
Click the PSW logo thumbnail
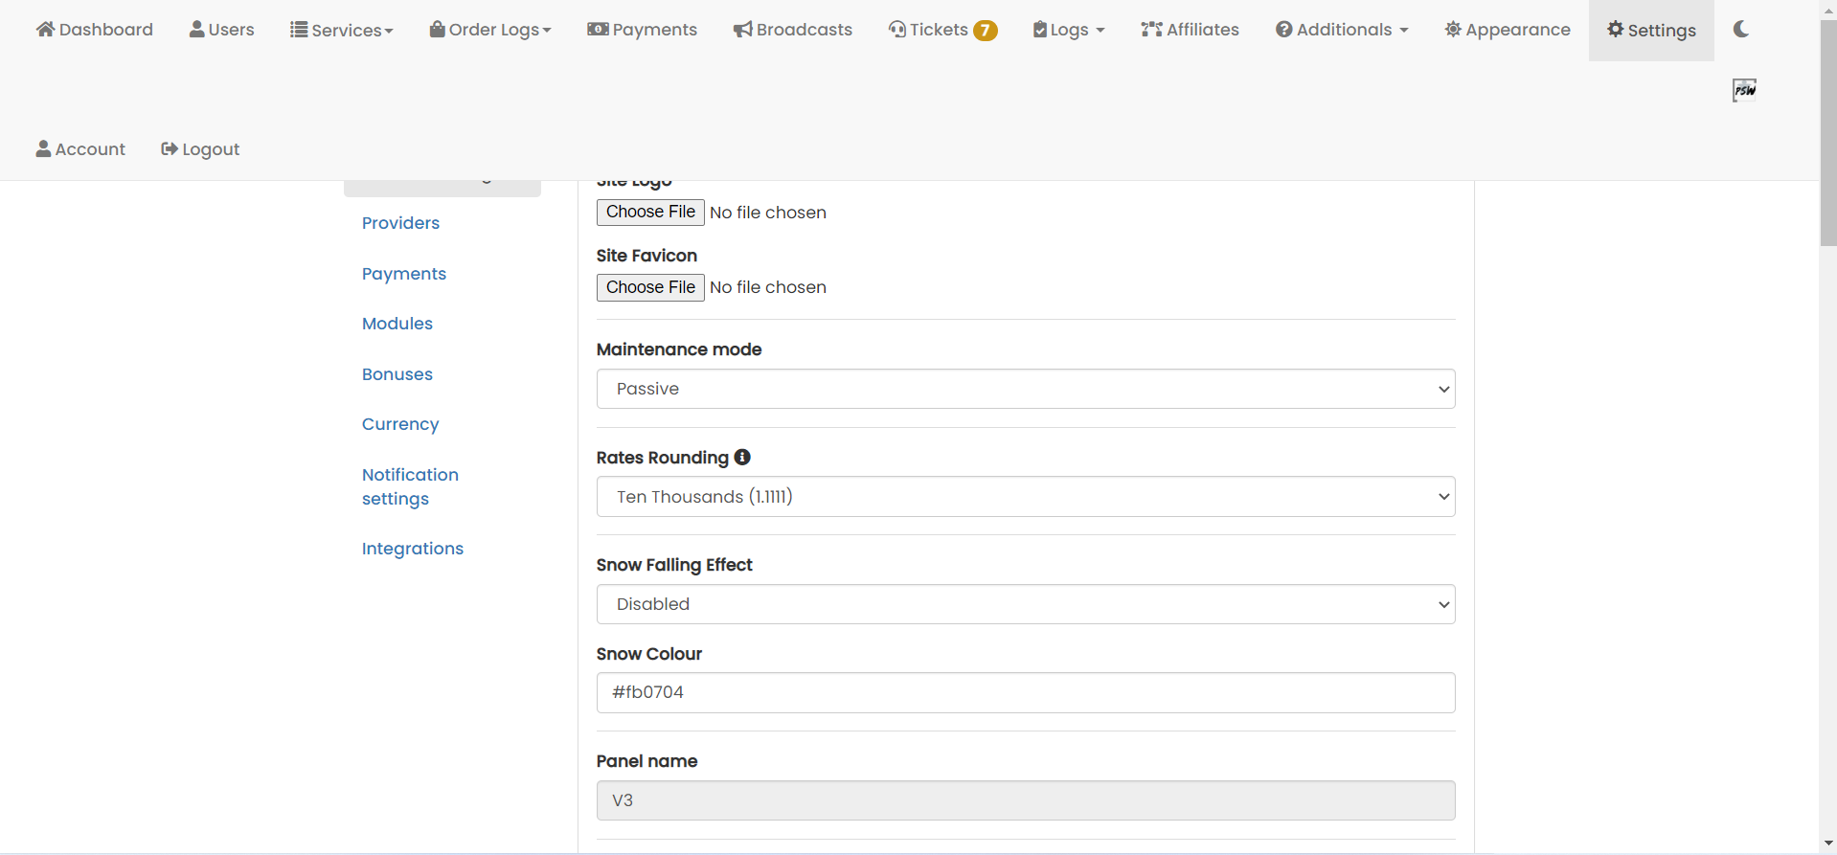(1744, 90)
